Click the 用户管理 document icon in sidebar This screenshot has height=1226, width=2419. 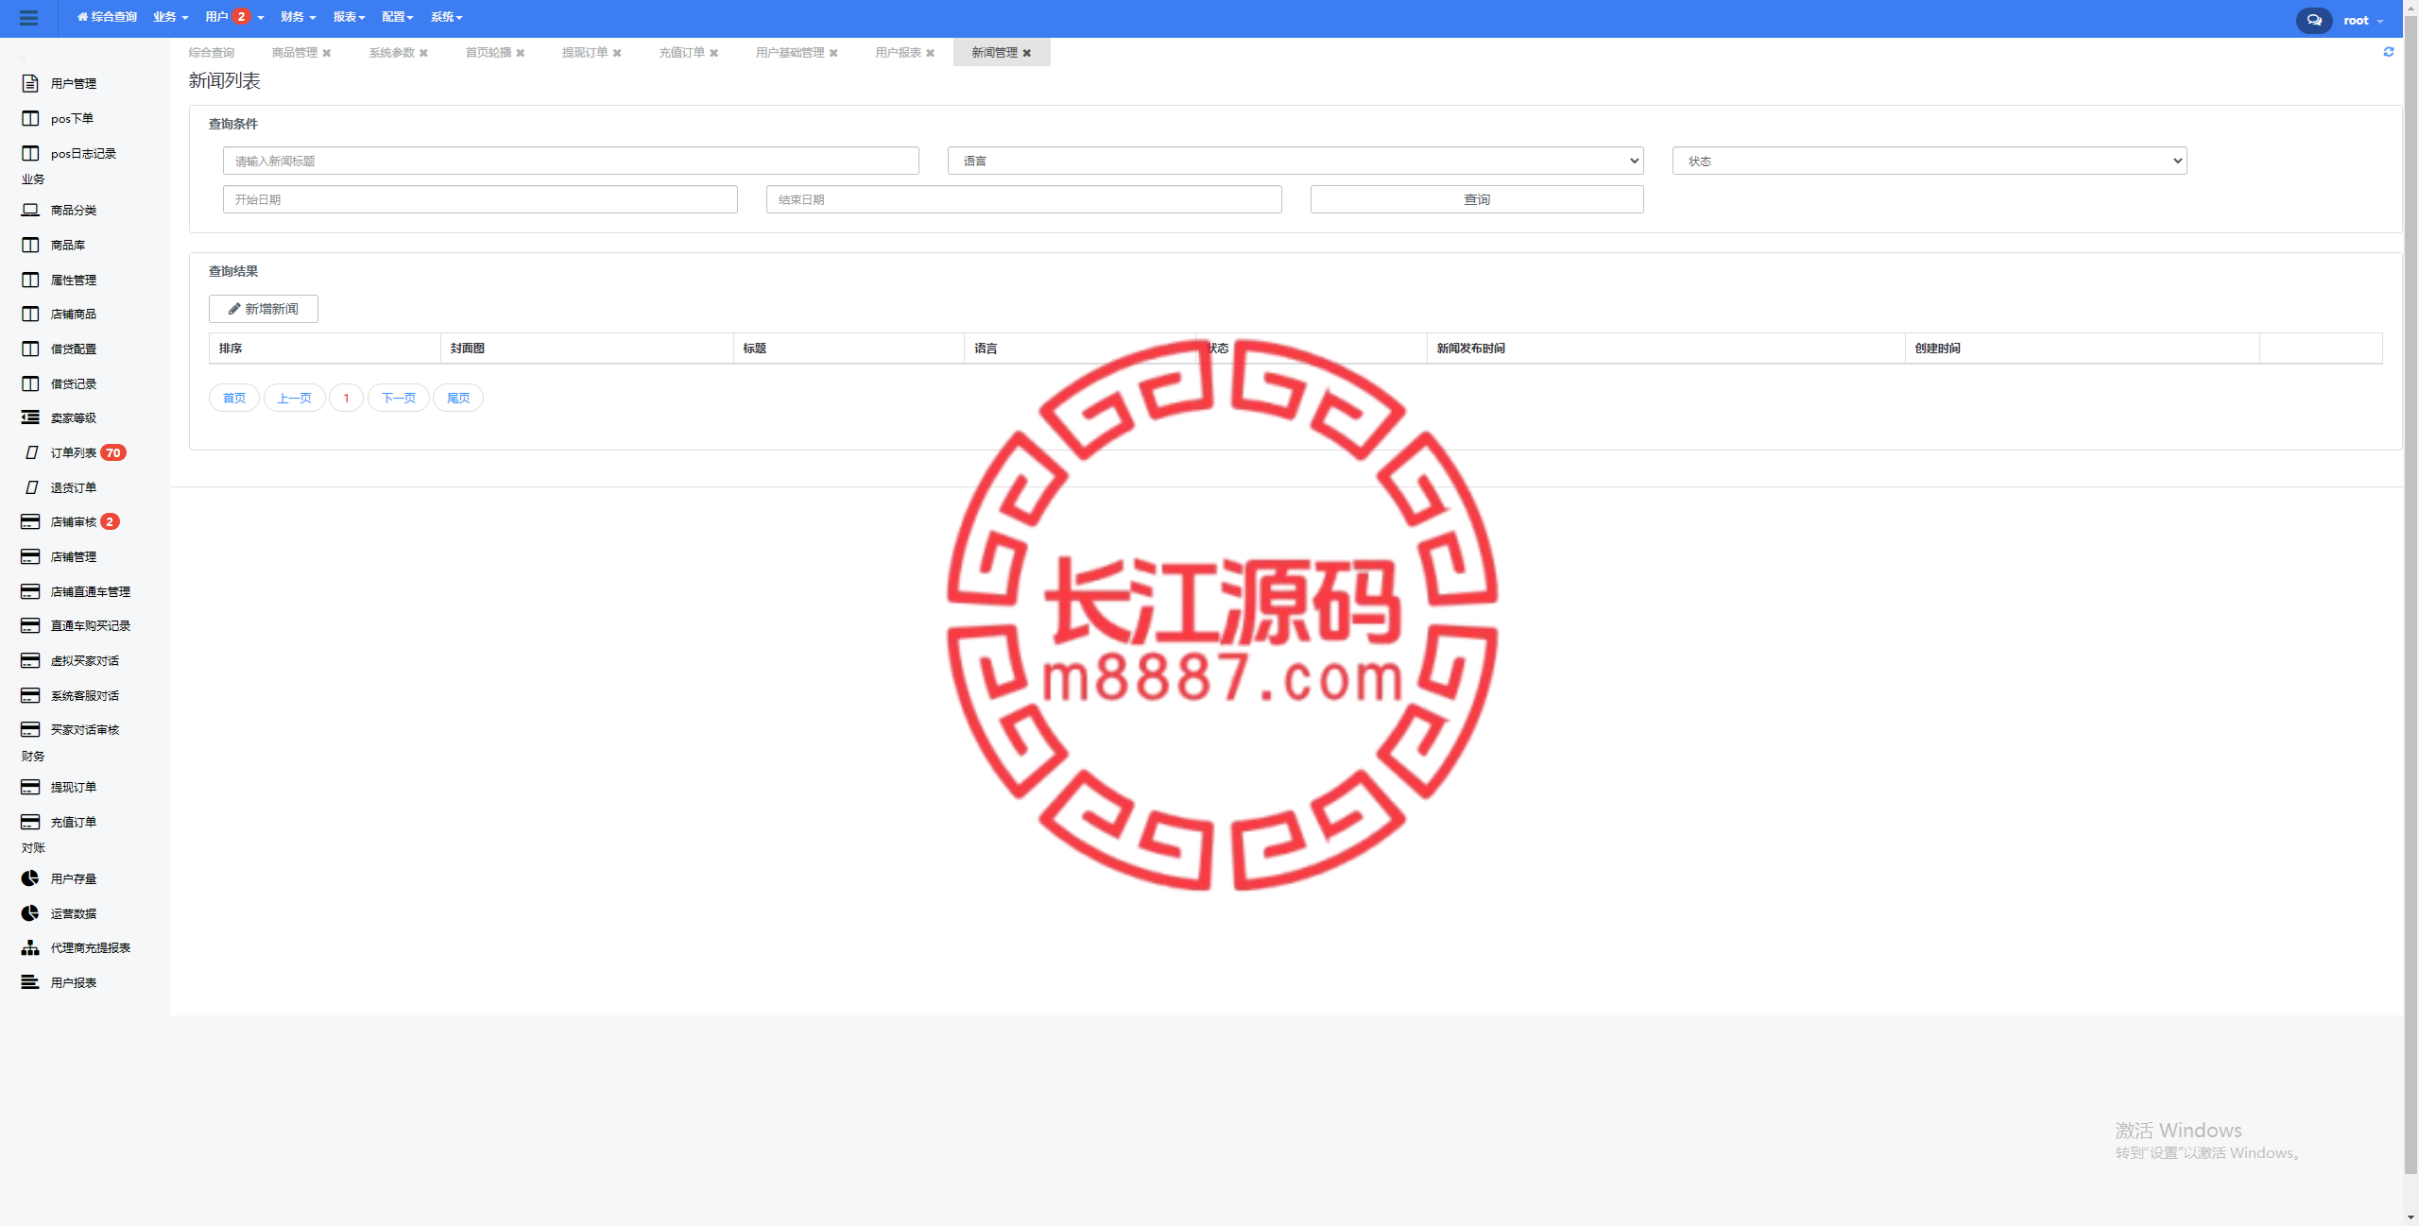[x=30, y=83]
